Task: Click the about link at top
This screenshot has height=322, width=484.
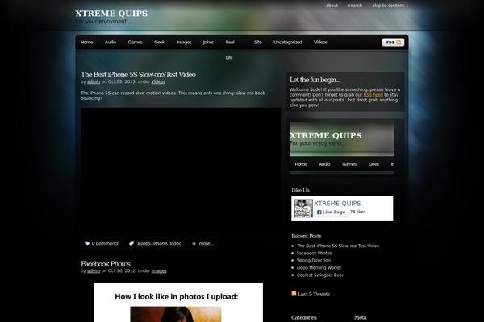Action: click(332, 6)
